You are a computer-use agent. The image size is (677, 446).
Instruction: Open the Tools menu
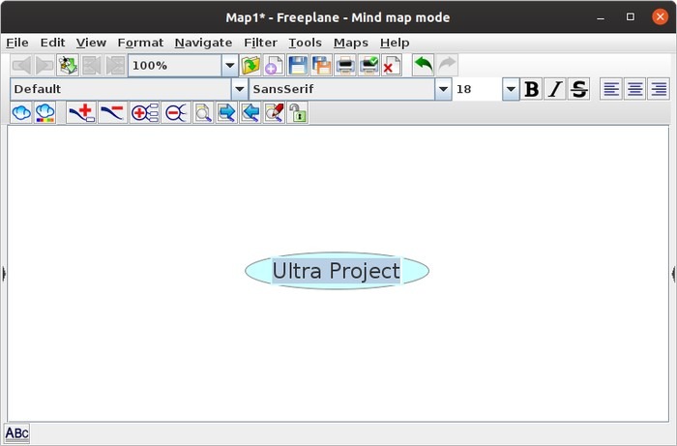tap(306, 43)
